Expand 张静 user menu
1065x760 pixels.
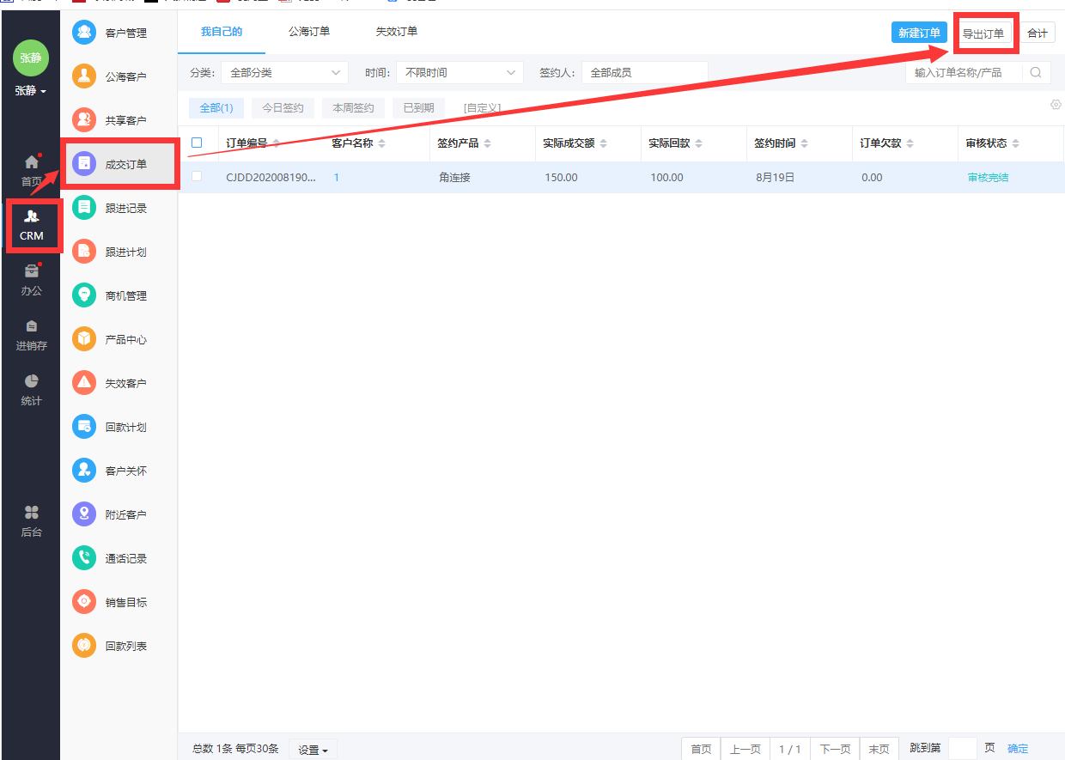tap(31, 90)
